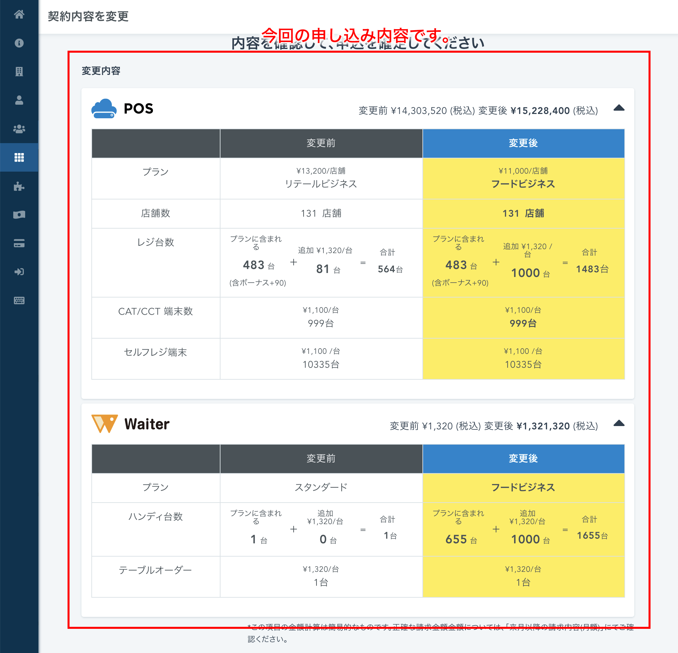Image resolution: width=678 pixels, height=653 pixels.
Task: Open the single user icon in sidebar
Action: pos(19,100)
